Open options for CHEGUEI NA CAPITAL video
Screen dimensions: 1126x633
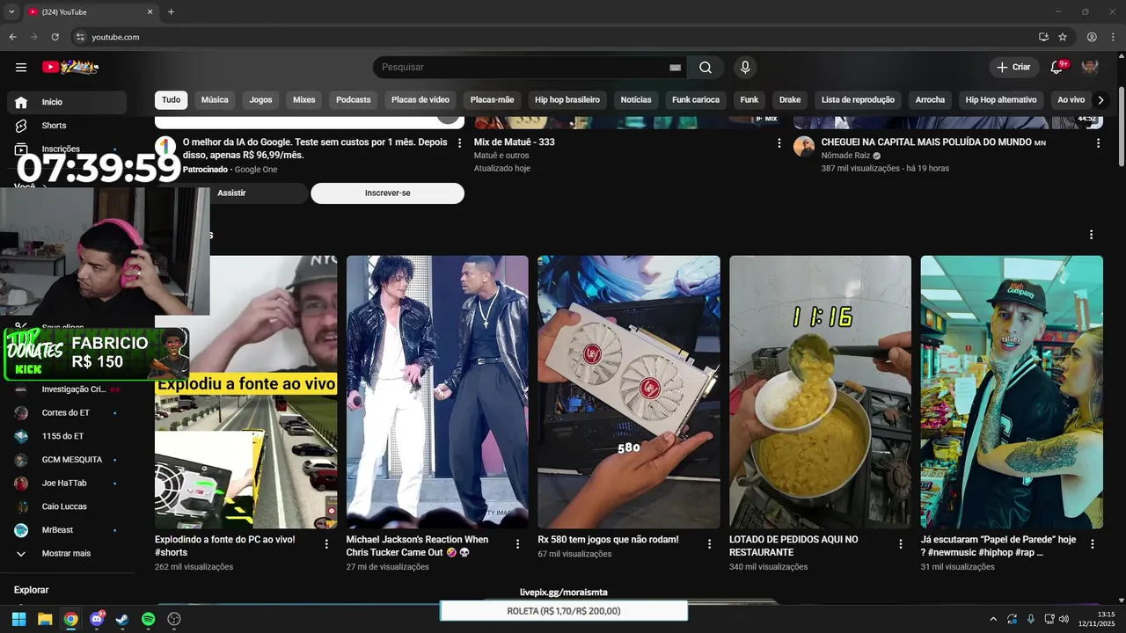[1098, 142]
